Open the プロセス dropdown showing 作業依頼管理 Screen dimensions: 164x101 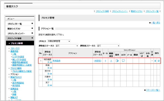(x=59, y=41)
